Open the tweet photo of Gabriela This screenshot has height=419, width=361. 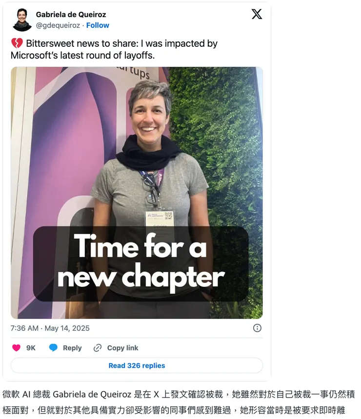pos(137,193)
